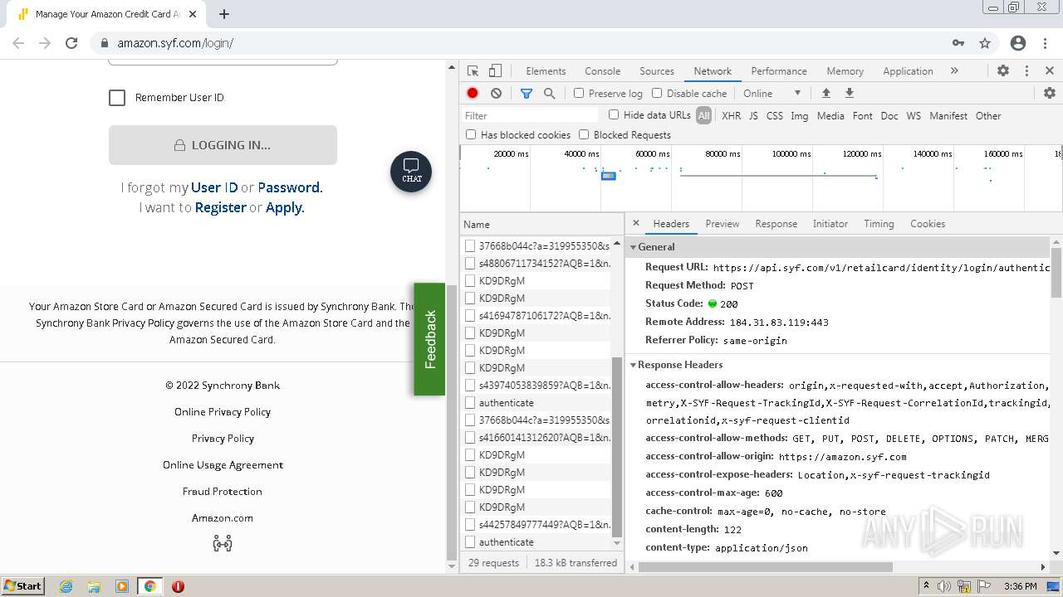Tick Hide data URLs checkbox

tap(614, 115)
